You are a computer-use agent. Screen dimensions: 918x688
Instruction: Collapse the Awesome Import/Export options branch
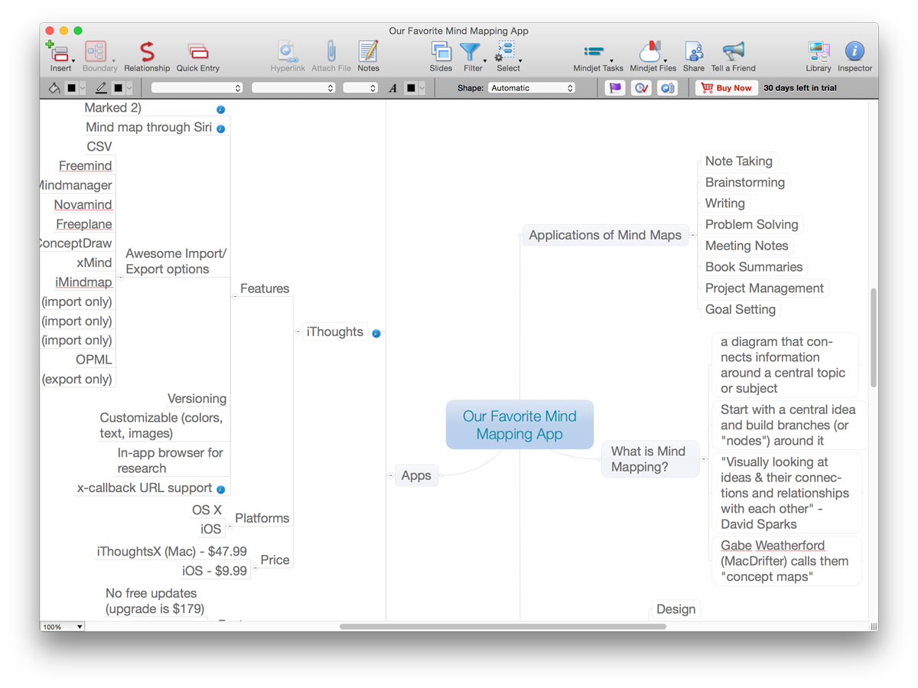pyautogui.click(x=120, y=277)
